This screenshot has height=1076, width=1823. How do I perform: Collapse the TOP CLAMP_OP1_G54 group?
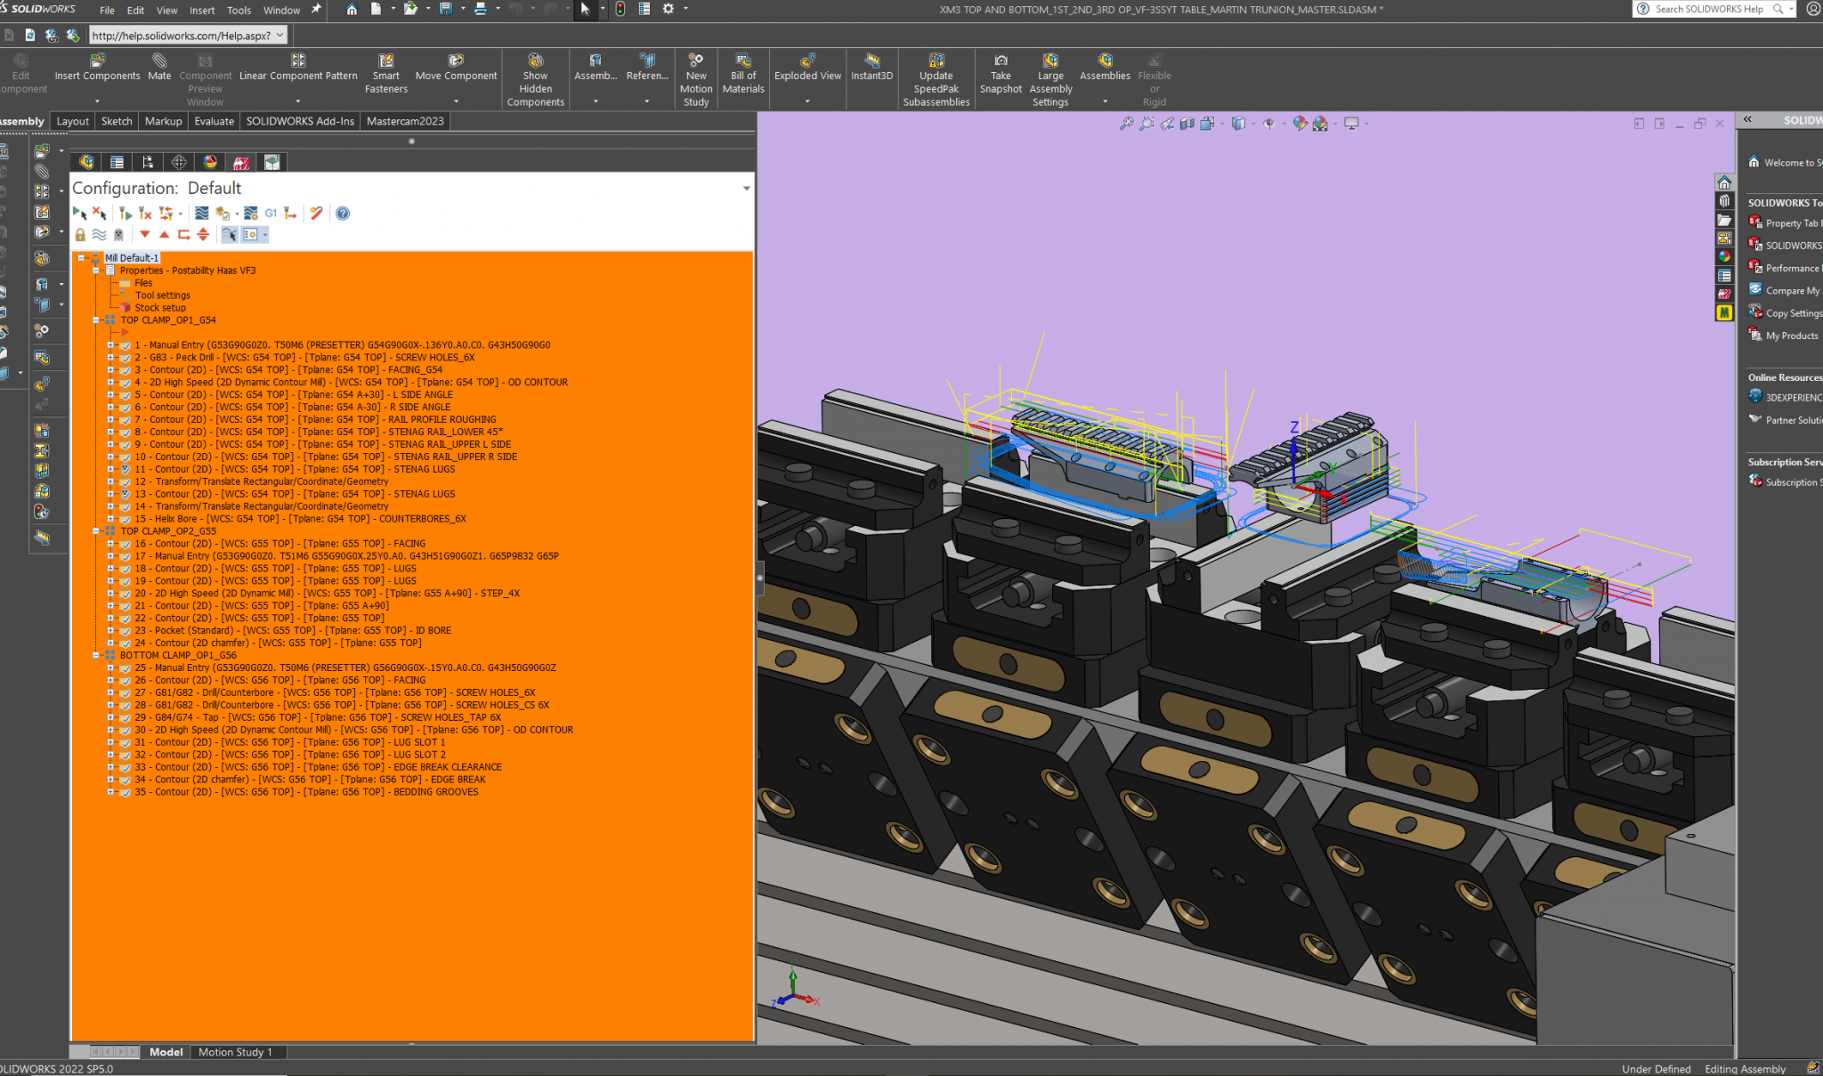[x=96, y=320]
